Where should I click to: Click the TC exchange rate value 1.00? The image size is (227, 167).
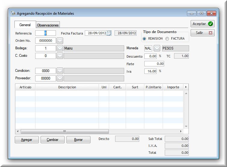(x=181, y=56)
